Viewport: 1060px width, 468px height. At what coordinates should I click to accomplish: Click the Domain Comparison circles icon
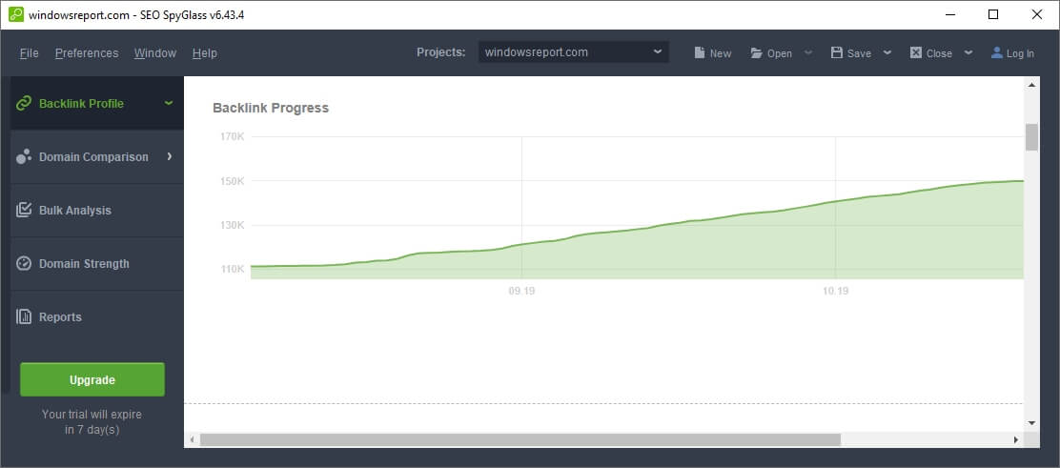coord(24,156)
